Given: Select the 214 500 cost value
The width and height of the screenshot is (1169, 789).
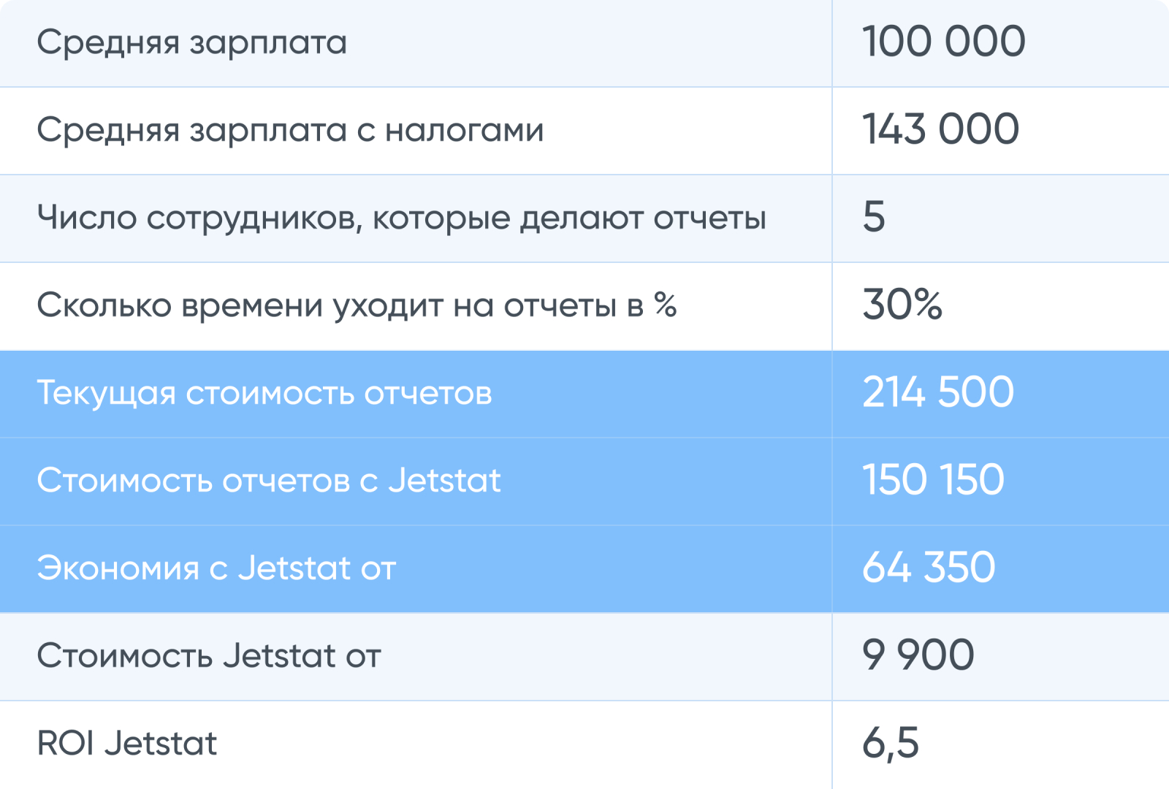Looking at the screenshot, I should coord(938,392).
